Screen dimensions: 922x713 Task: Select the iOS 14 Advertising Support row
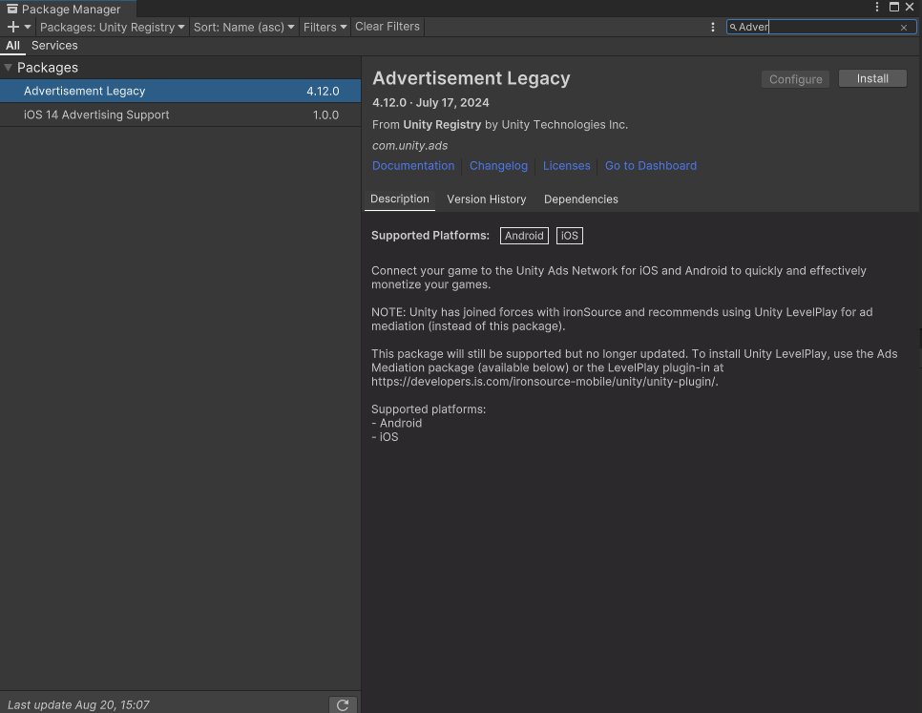point(180,115)
